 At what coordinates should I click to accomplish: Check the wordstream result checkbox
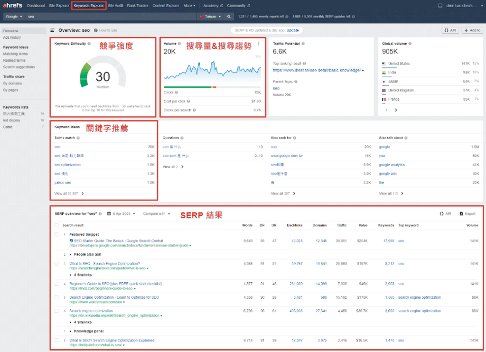pyautogui.click(x=56, y=297)
